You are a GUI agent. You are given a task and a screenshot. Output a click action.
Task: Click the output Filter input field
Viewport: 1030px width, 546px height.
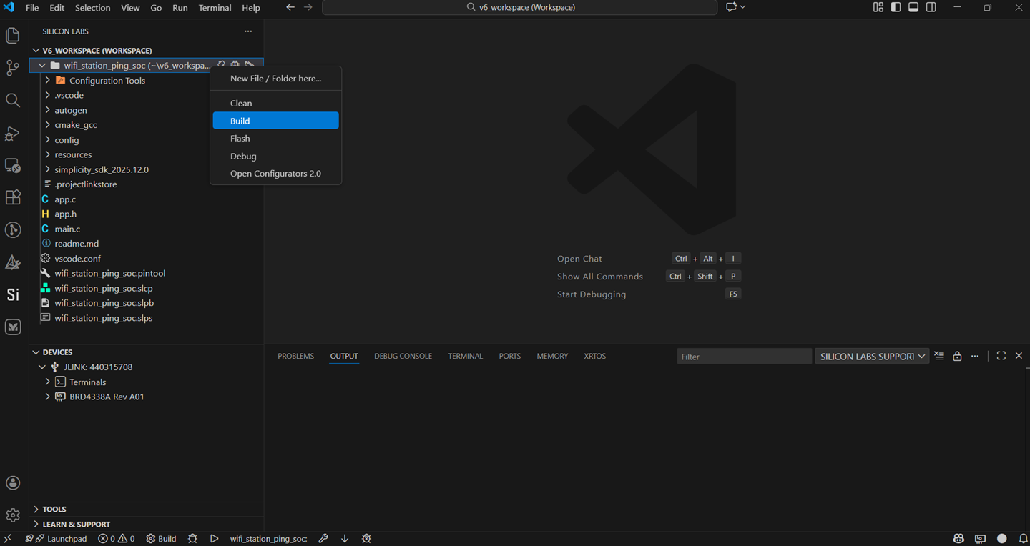pyautogui.click(x=744, y=355)
